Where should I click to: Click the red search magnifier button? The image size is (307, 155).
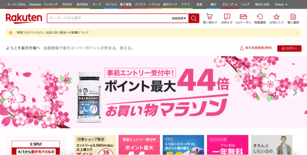click(194, 19)
